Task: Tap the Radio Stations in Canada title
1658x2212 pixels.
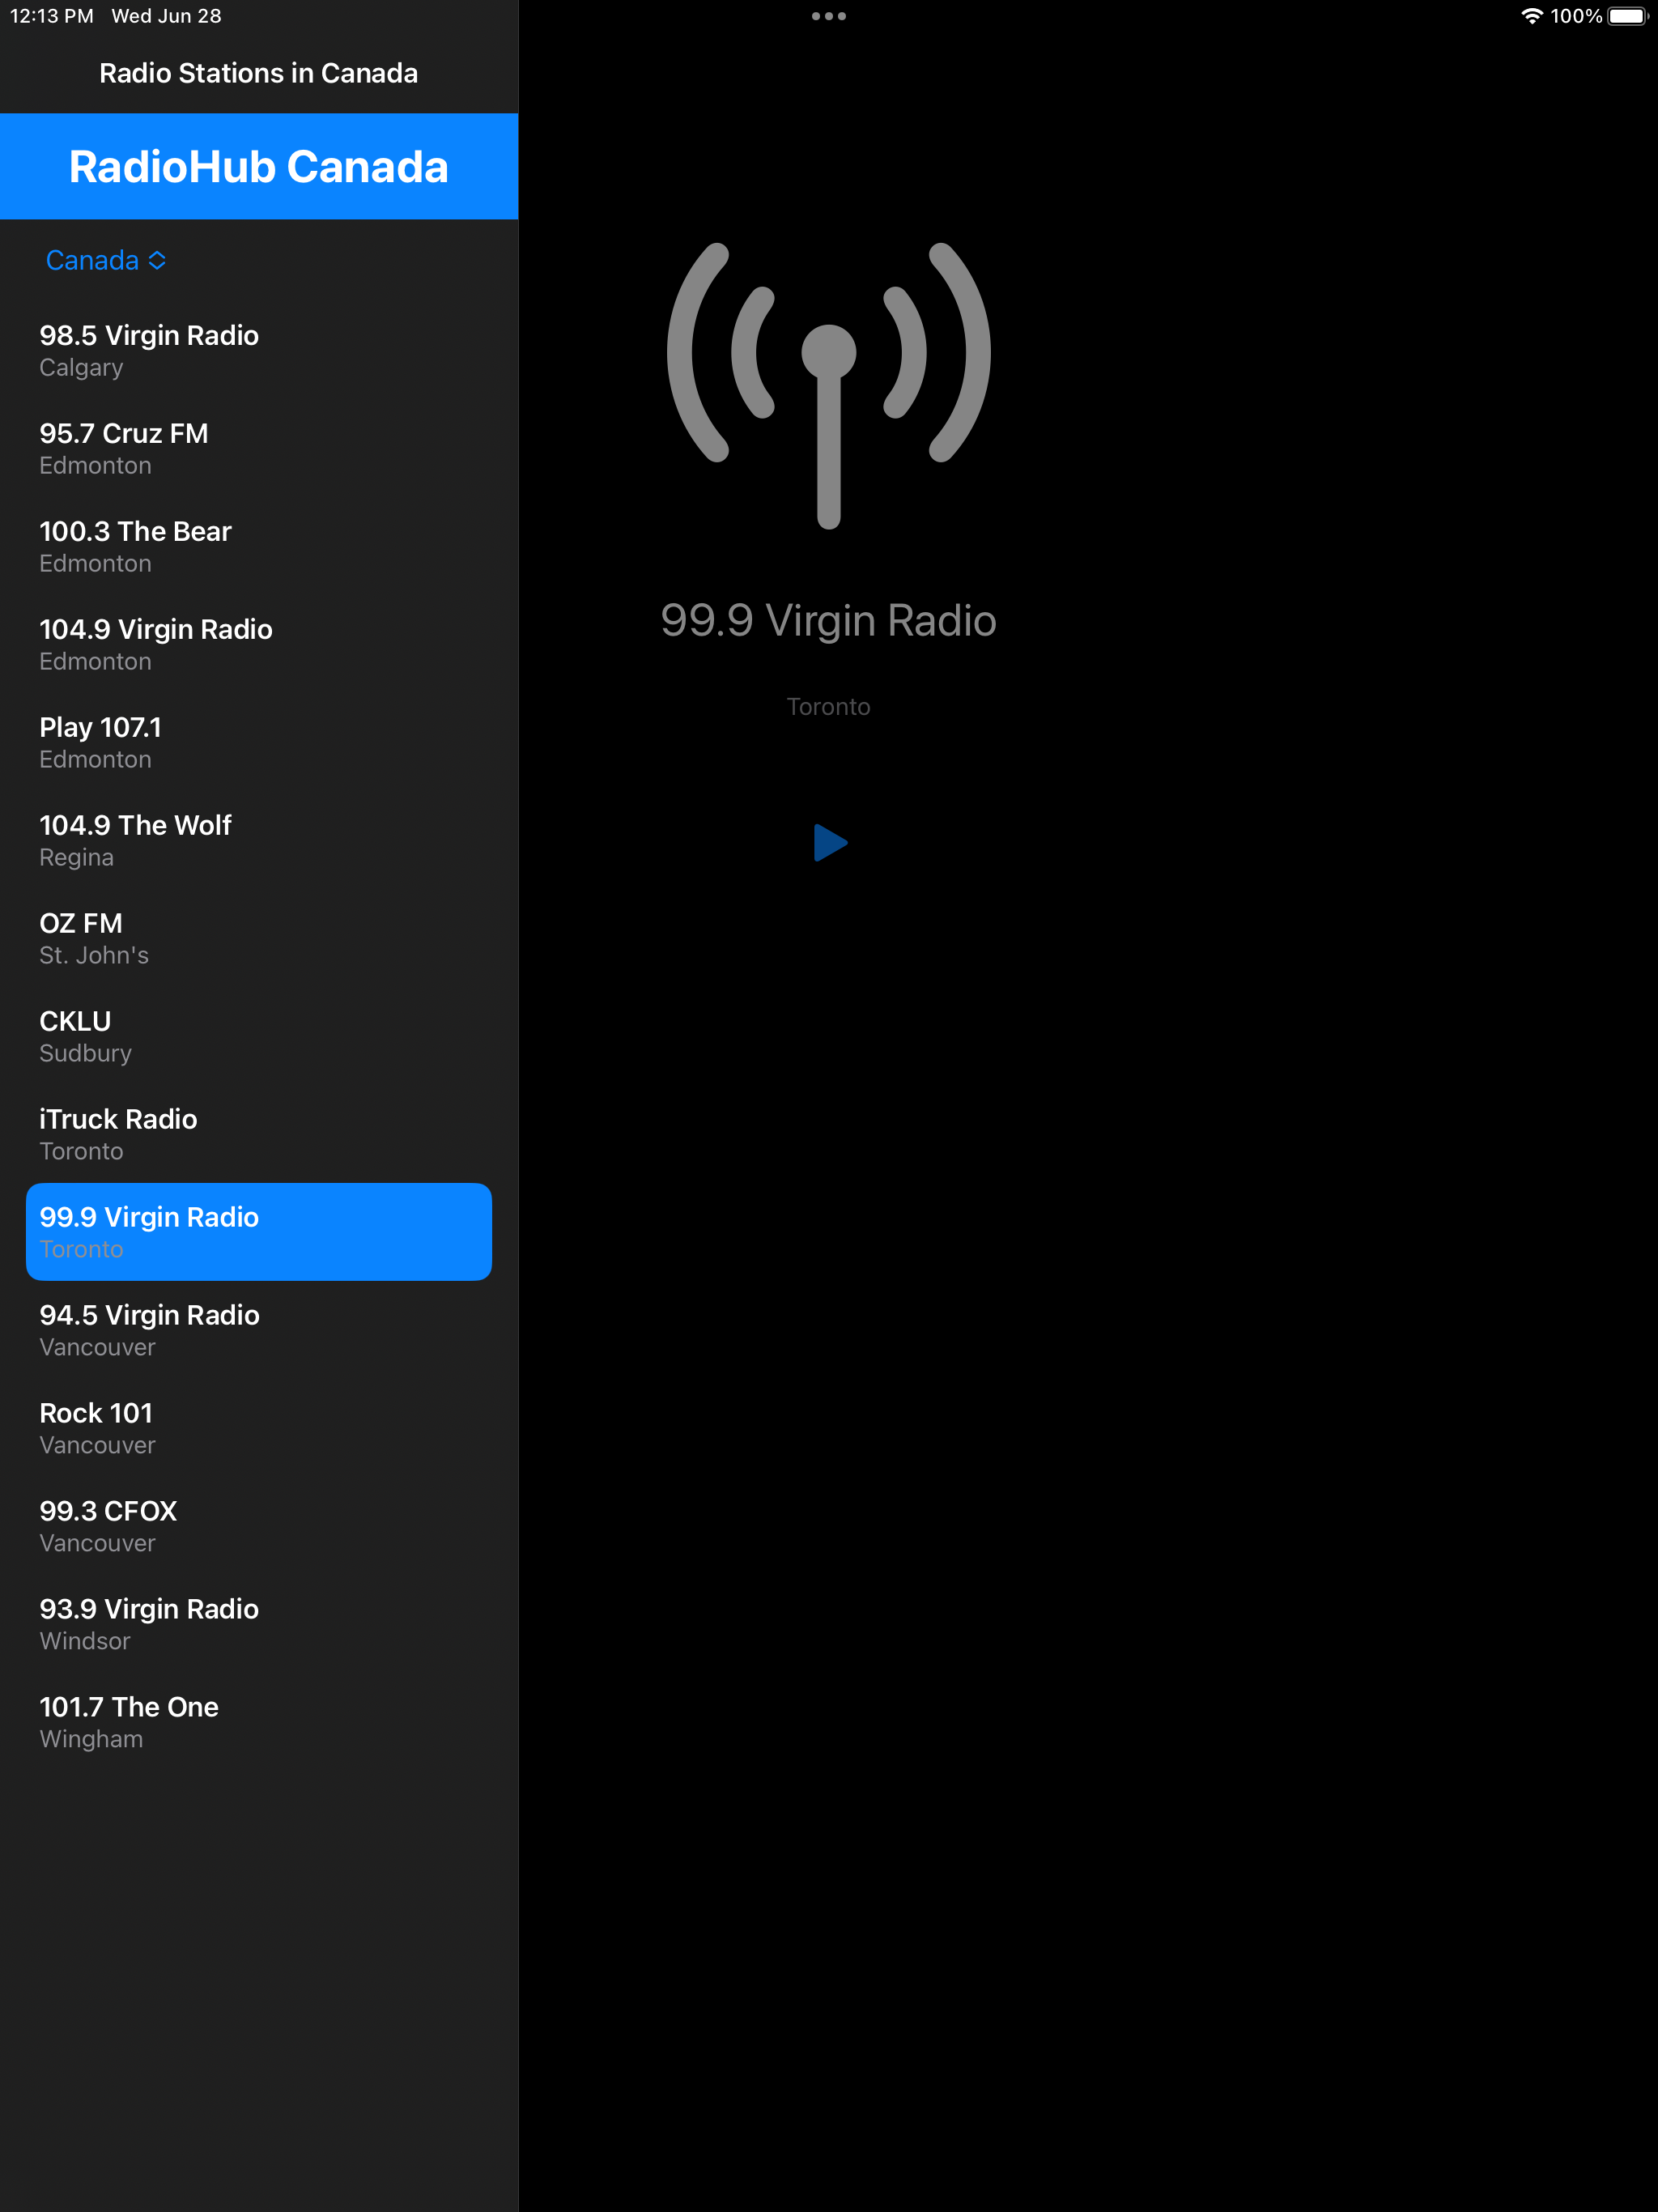Action: pyautogui.click(x=259, y=73)
